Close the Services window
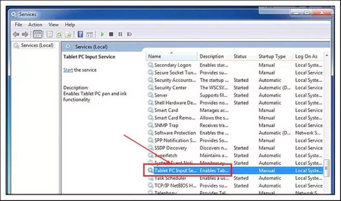341x201 pixels. pos(322,12)
